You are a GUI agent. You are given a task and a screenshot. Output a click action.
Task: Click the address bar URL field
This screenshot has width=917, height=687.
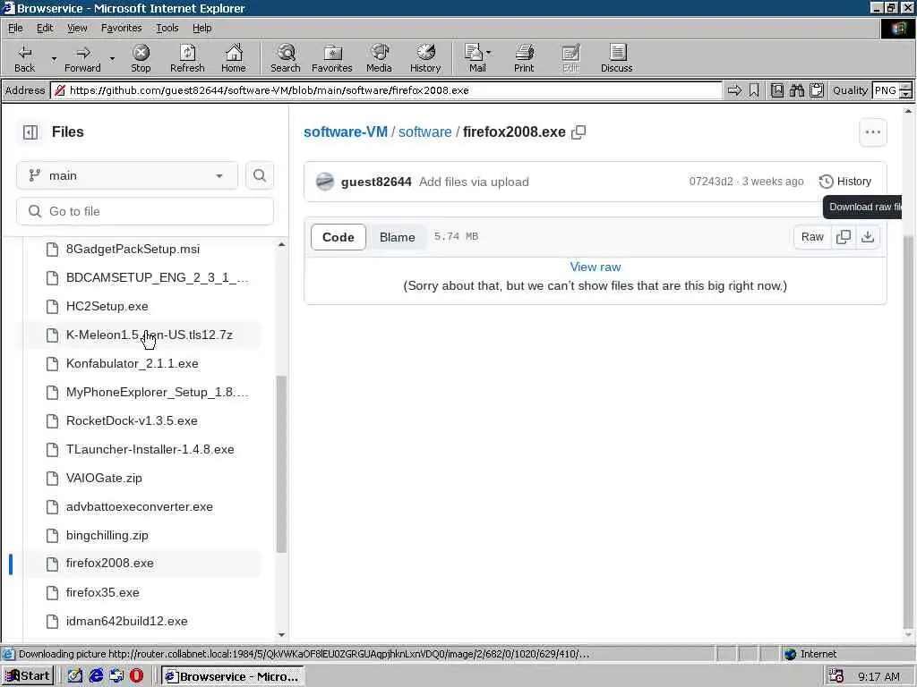[x=386, y=90]
